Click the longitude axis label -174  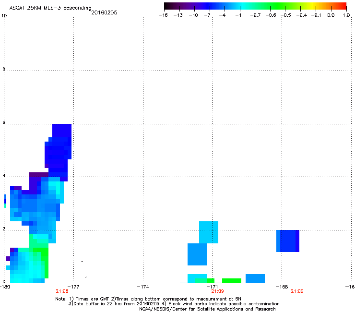143,287
